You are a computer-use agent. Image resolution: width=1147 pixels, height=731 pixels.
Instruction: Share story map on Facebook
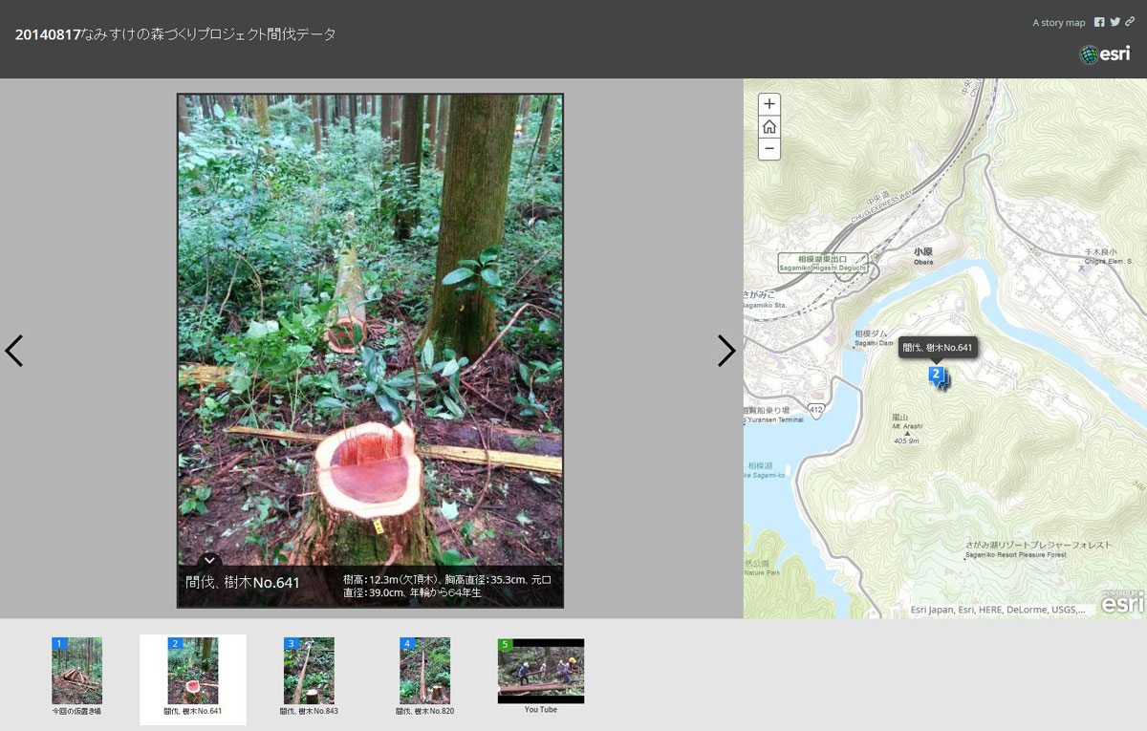pyautogui.click(x=1099, y=22)
